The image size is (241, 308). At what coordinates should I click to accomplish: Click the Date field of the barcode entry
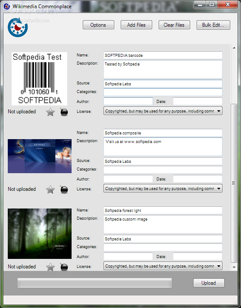[197, 101]
